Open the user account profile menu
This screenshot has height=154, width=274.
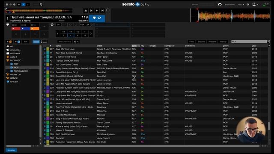(255, 4)
